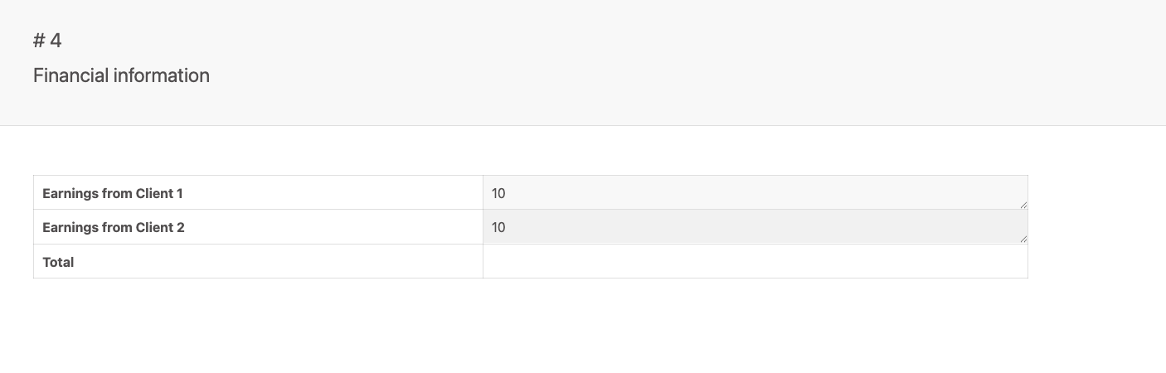Click the "#" symbol in the heading
Viewport: 1166px width, 373px height.
pyautogui.click(x=39, y=41)
